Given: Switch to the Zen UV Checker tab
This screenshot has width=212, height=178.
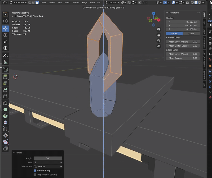Looking at the screenshot, I should tap(204, 60).
